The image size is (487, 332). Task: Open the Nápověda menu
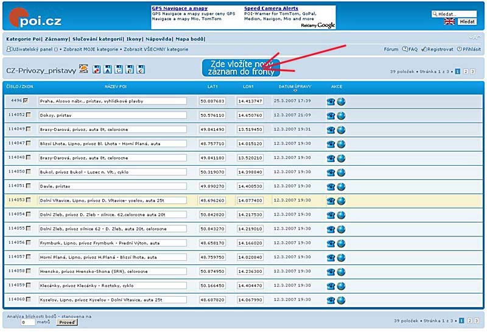(x=158, y=39)
